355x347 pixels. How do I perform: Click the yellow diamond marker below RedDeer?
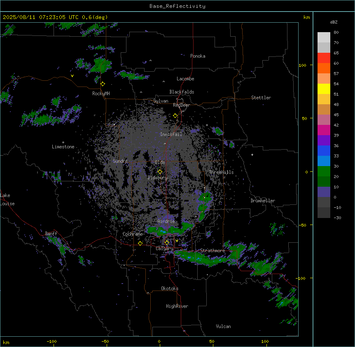pos(175,116)
